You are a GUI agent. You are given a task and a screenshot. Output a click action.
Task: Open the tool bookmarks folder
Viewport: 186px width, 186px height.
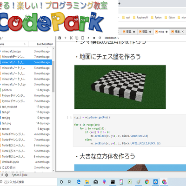point(126,18)
